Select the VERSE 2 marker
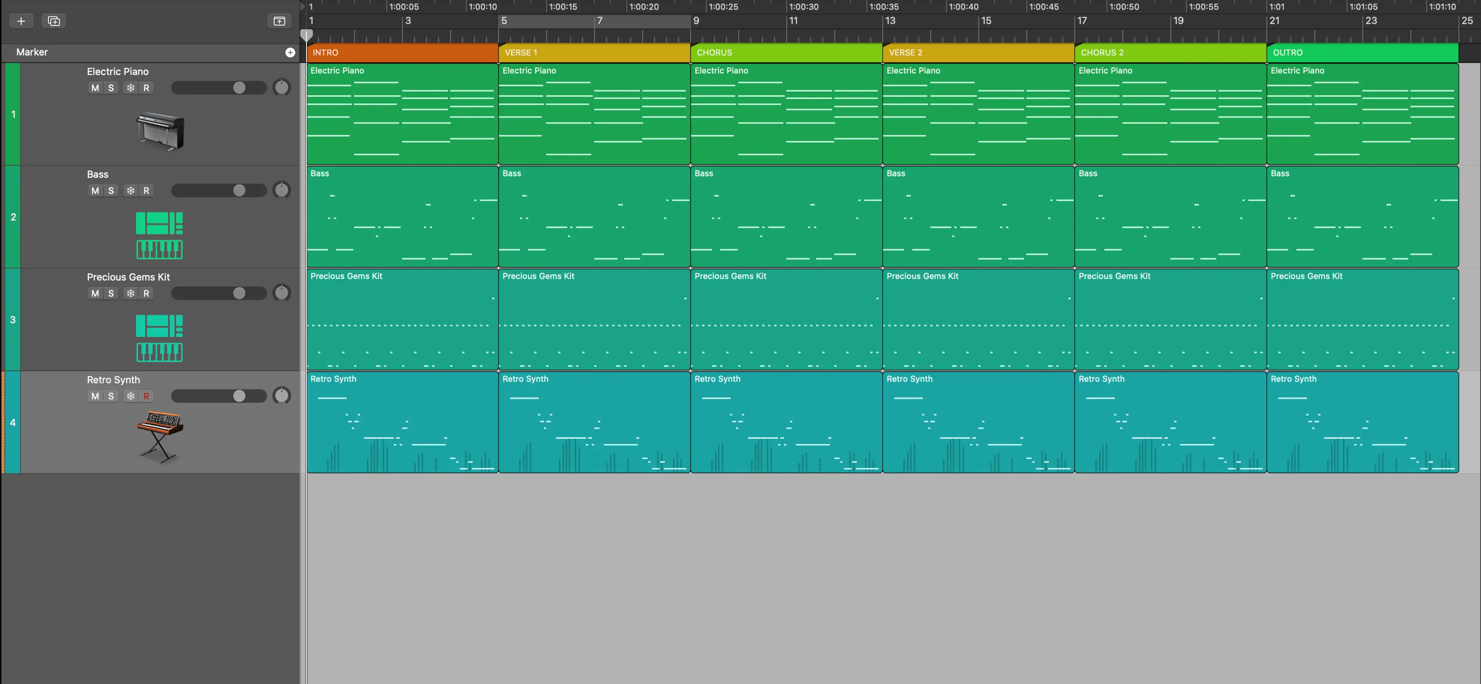1481x684 pixels. click(x=978, y=52)
